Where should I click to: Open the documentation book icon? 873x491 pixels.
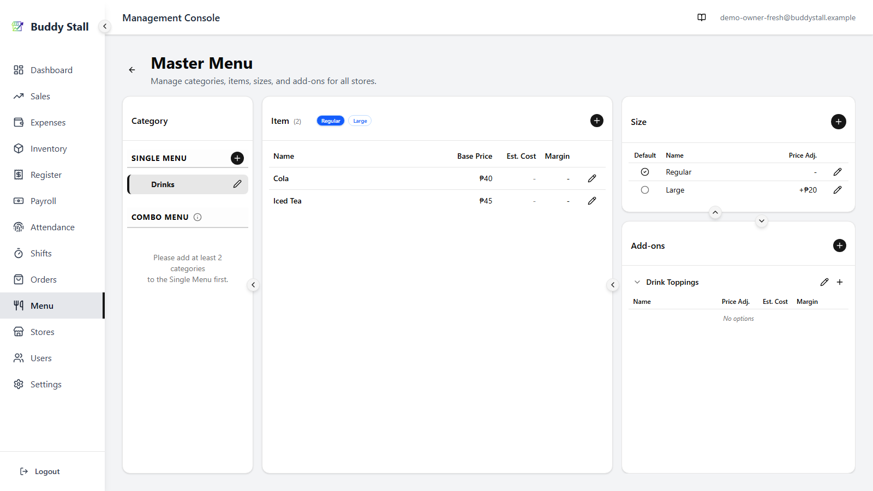[702, 17]
